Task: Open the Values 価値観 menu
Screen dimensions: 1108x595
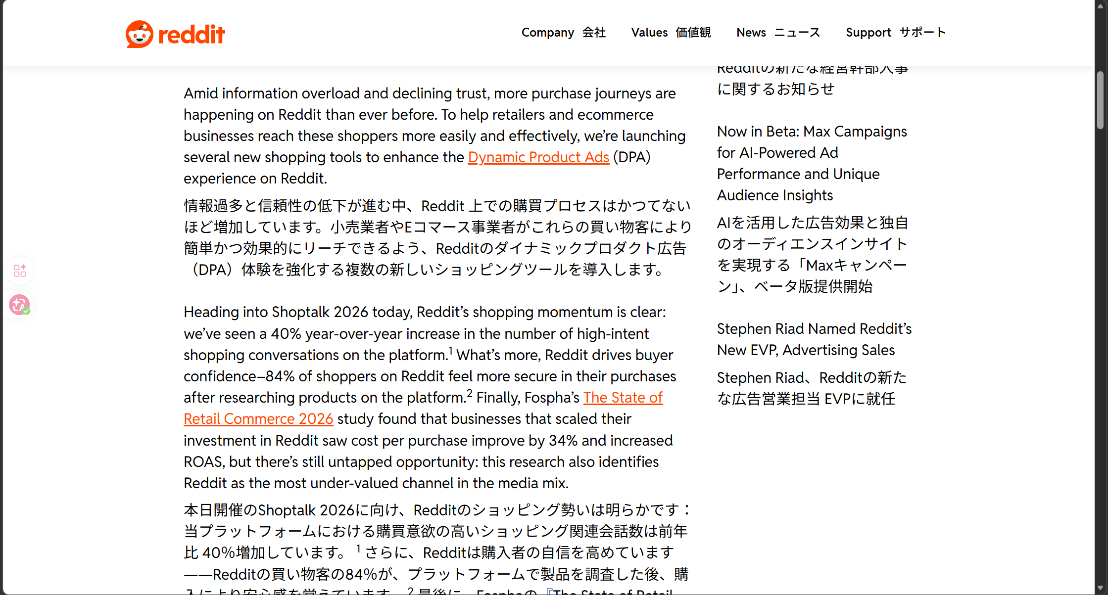Action: pos(671,33)
